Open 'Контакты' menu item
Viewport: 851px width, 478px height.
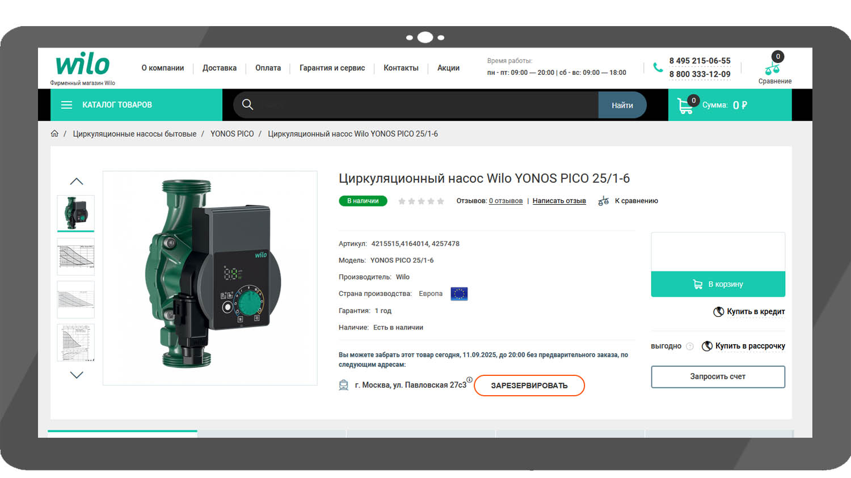click(401, 68)
